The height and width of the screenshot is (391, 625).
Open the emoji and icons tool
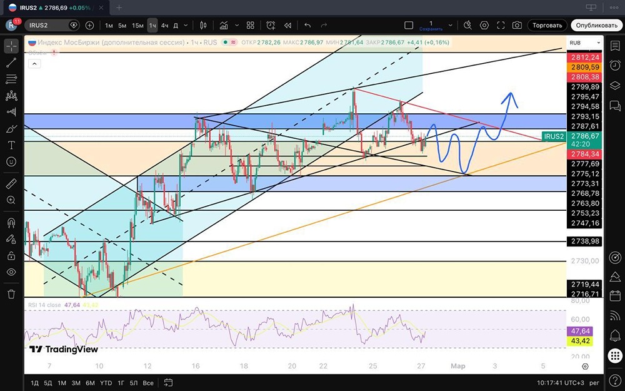tap(11, 161)
